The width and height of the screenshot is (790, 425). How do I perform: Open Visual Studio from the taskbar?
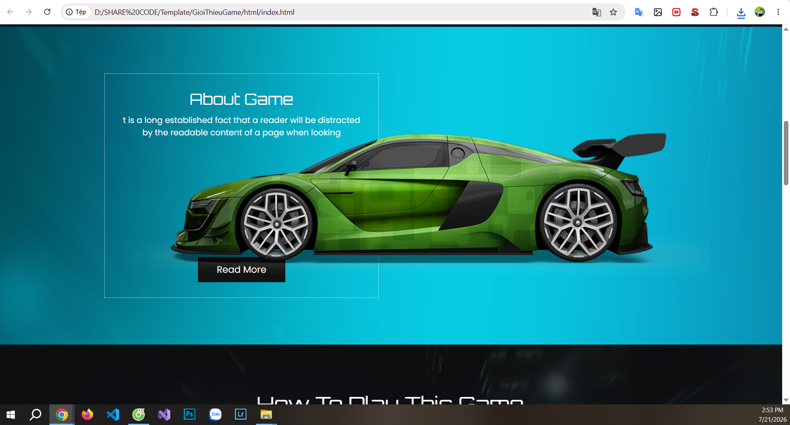164,414
